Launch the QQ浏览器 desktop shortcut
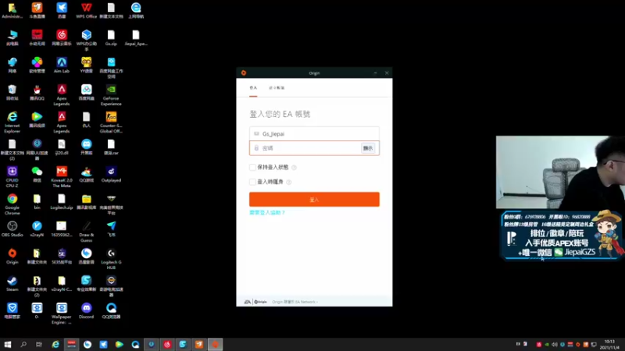Image resolution: width=625 pixels, height=351 pixels. coord(111,311)
